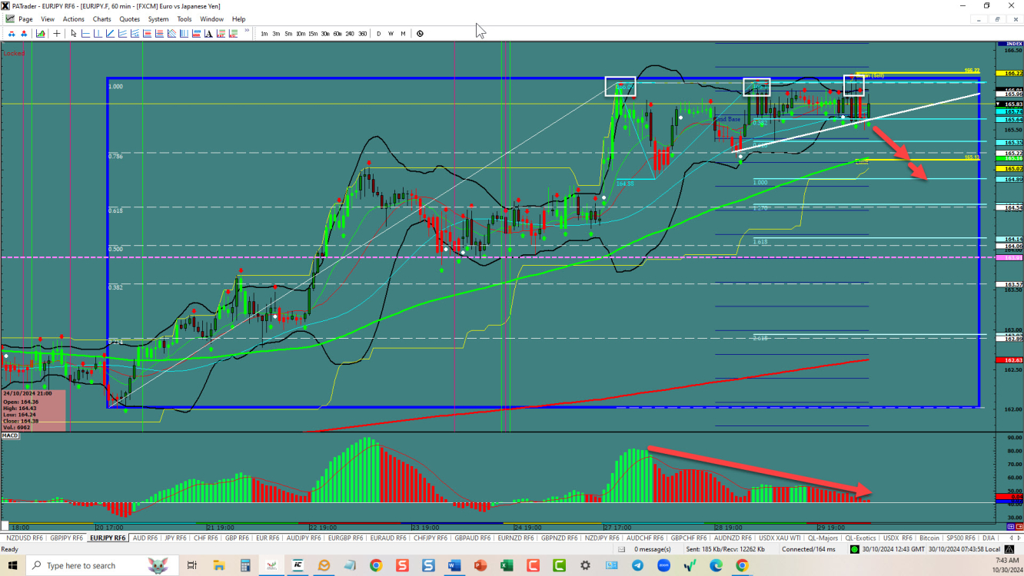Open Zoom from the taskbar
The image size is (1024, 576).
tap(663, 565)
